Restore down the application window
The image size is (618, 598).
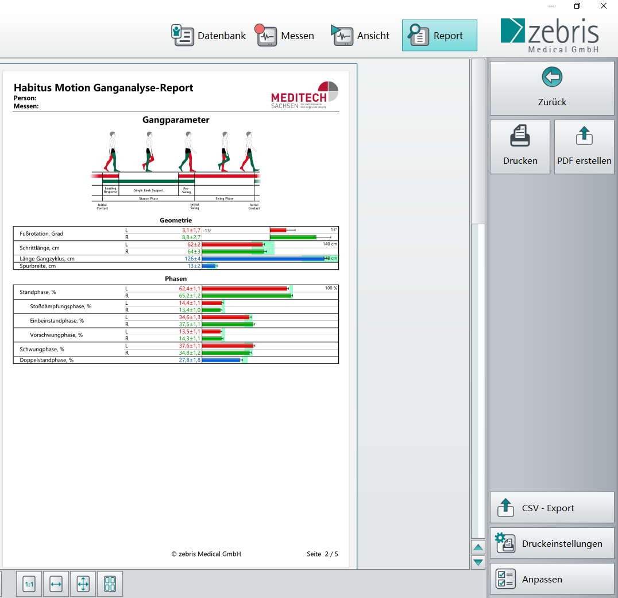click(577, 6)
